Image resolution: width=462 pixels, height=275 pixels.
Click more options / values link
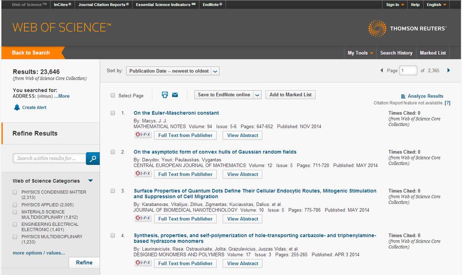point(39,253)
